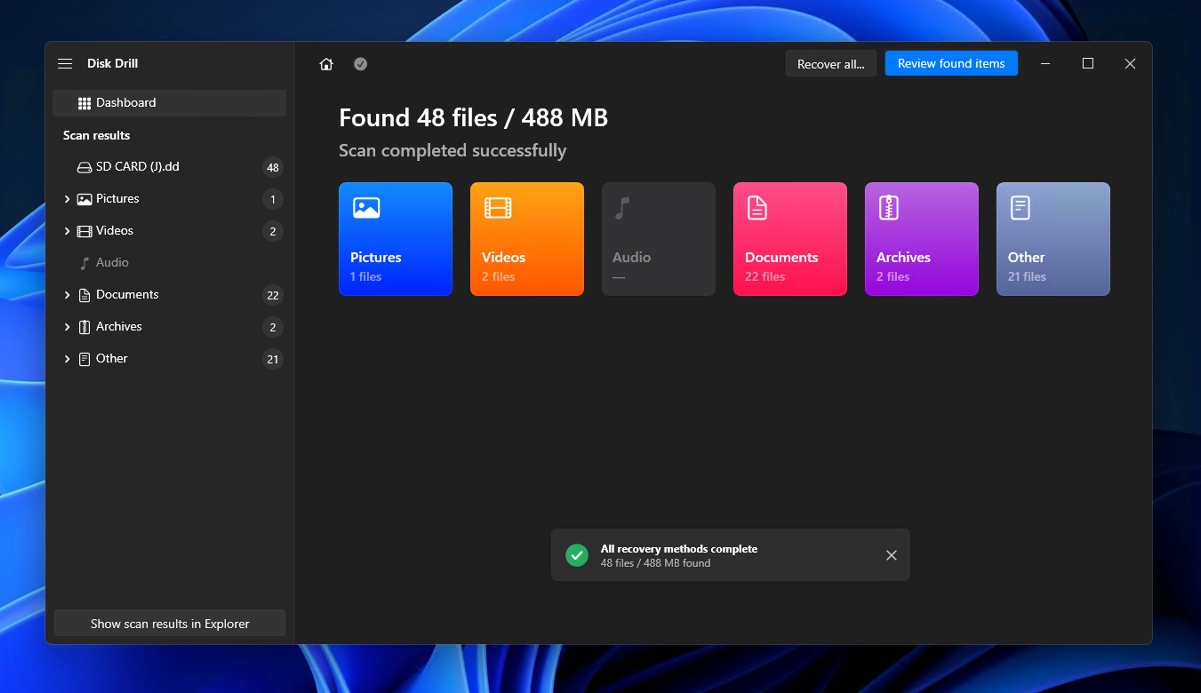Select SD CARD (J).dd scan result
Viewport: 1201px width, 693px height.
(137, 167)
